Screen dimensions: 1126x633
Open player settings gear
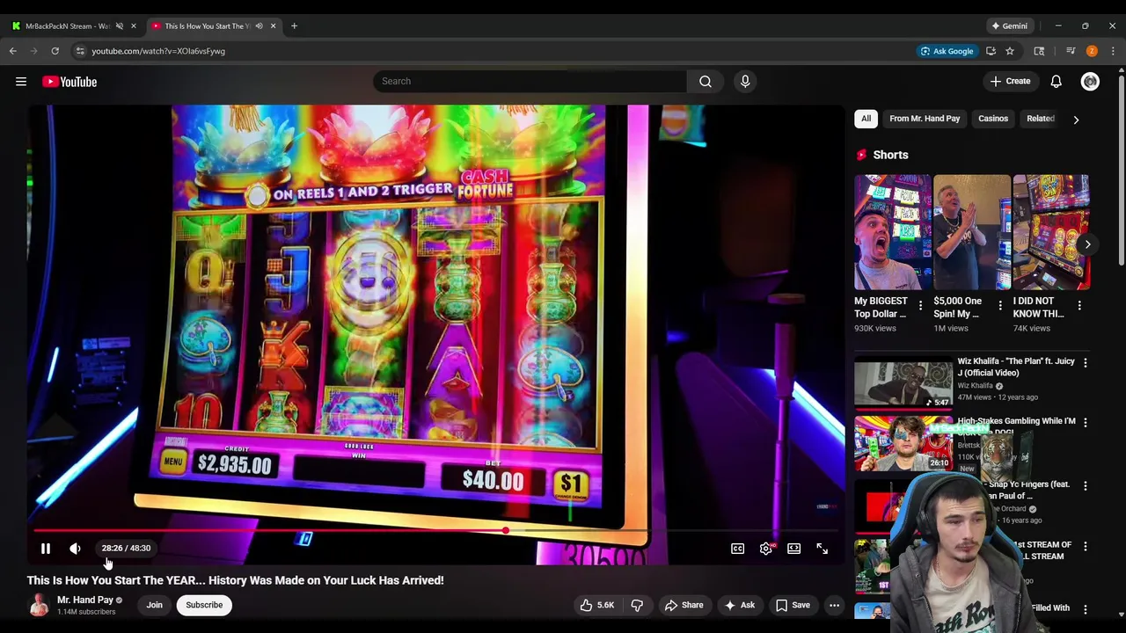766,549
